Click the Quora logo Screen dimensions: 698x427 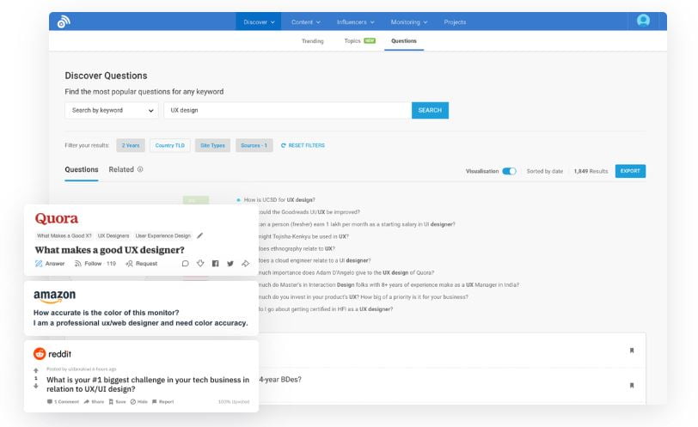tap(57, 218)
